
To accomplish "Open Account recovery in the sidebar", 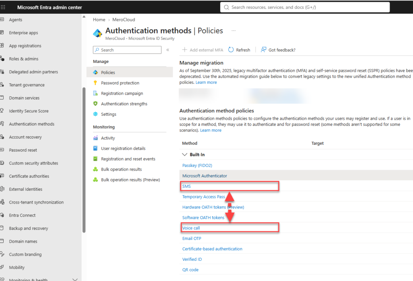I will [x=25, y=137].
